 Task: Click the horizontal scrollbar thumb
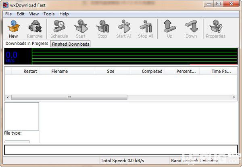tap(69, 97)
